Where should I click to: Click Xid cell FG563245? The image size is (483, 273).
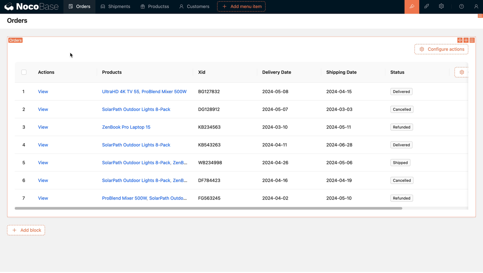[x=209, y=198]
